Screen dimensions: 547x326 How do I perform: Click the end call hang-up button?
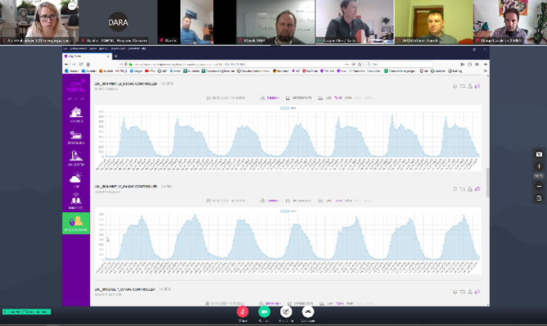click(308, 311)
